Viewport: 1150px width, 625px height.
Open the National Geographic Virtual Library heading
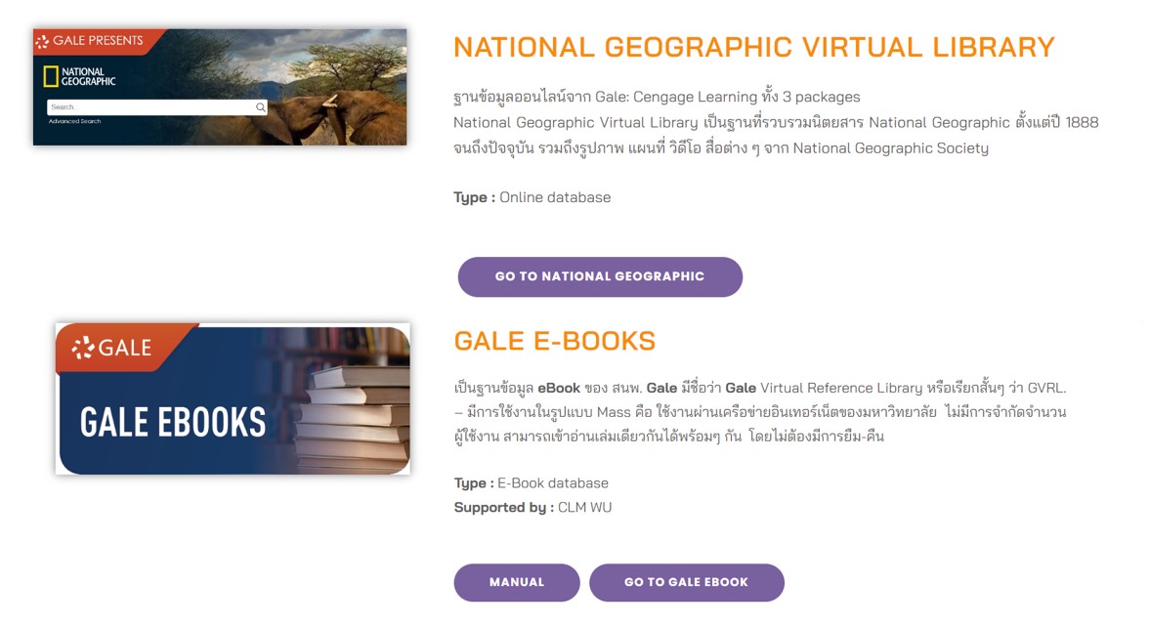coord(753,47)
